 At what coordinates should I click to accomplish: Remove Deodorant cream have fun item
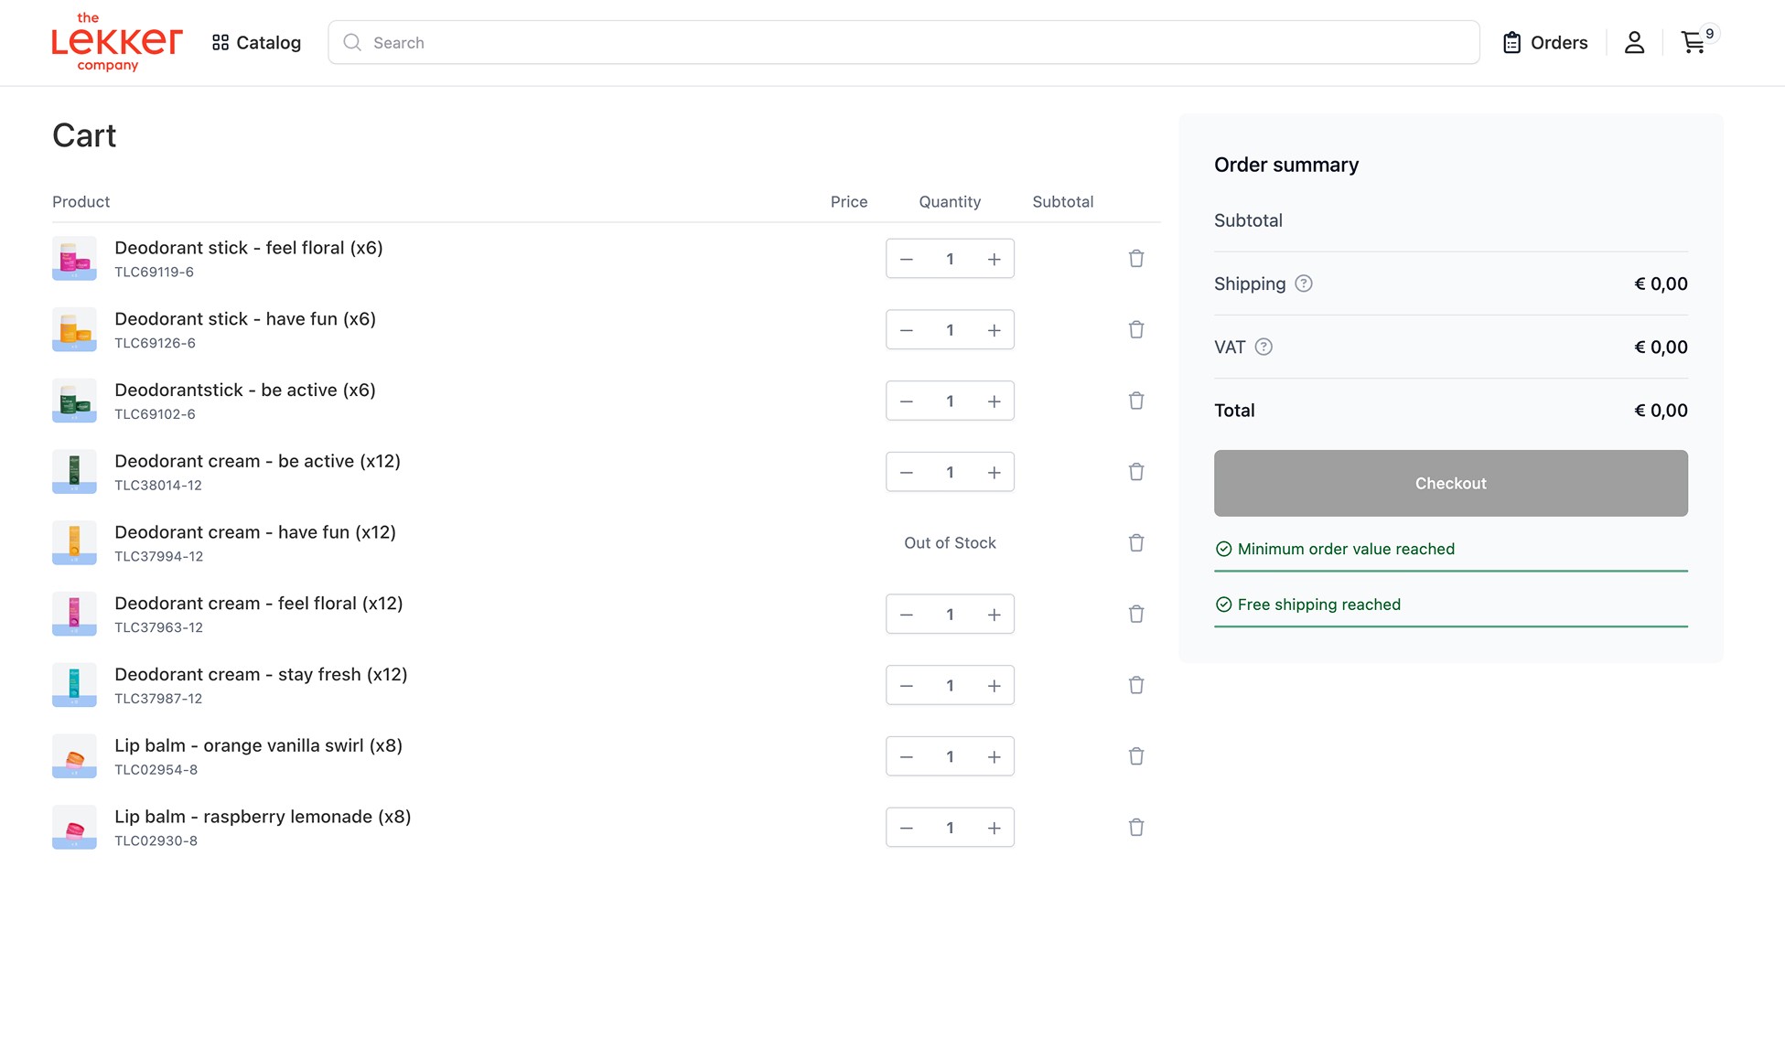click(1135, 543)
